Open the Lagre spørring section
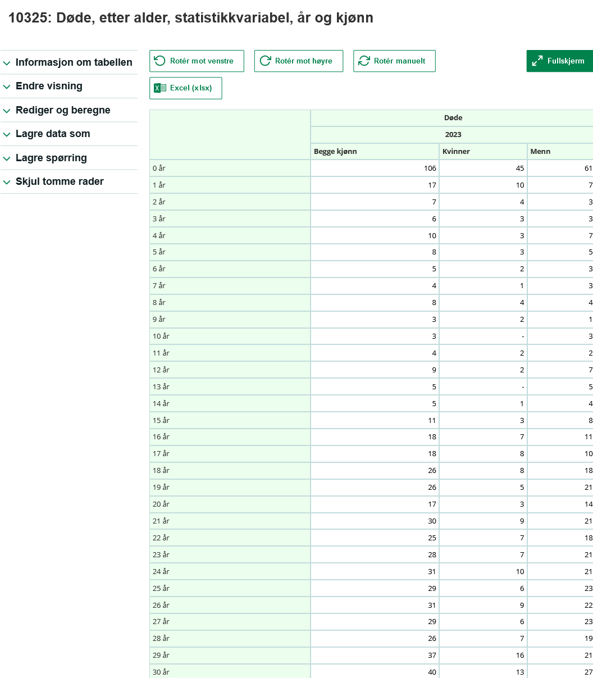 [x=69, y=158]
